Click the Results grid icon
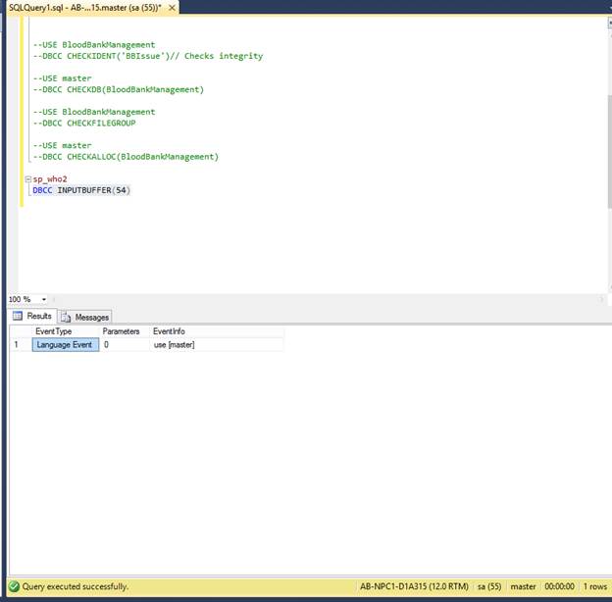This screenshot has width=612, height=602. pyautogui.click(x=18, y=316)
